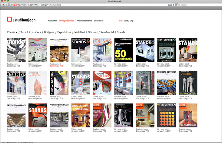Click the reload page icon

[x=173, y=5]
